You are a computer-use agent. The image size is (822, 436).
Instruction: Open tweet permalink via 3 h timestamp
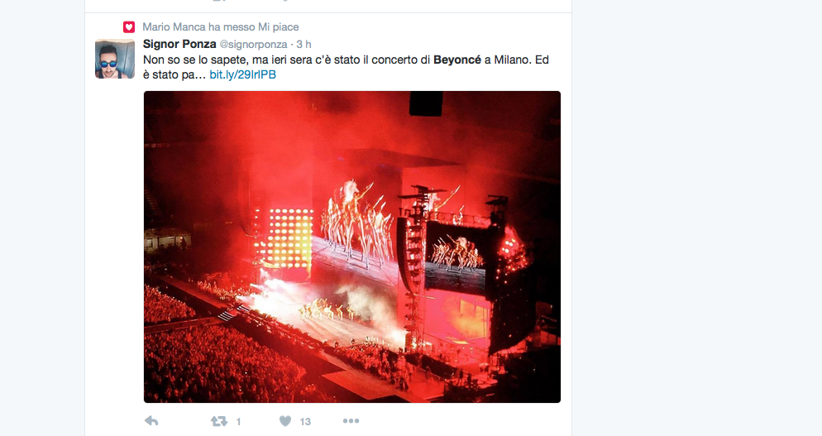point(304,45)
